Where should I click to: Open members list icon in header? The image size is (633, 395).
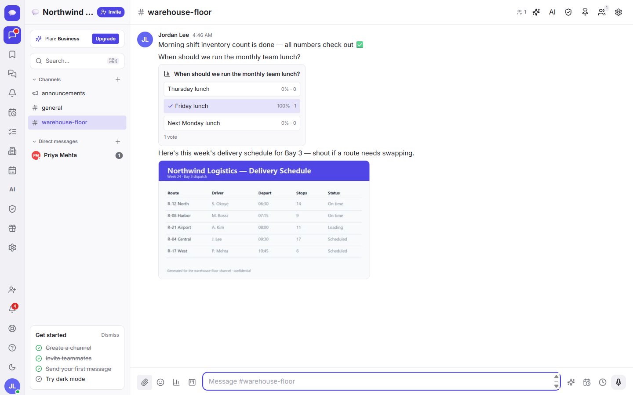coord(602,12)
